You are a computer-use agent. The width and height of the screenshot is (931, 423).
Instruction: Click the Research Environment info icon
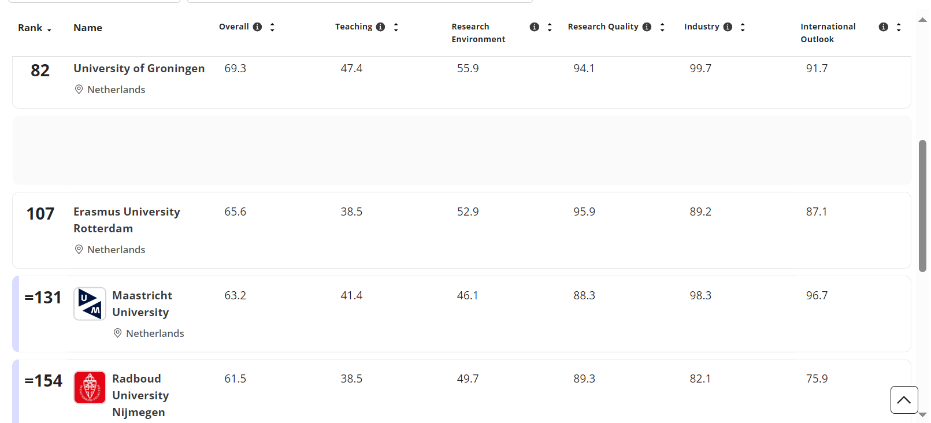(x=535, y=27)
